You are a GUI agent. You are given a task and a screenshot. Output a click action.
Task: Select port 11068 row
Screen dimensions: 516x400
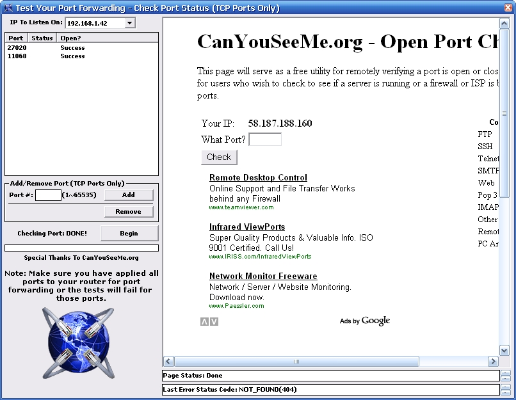pos(81,56)
